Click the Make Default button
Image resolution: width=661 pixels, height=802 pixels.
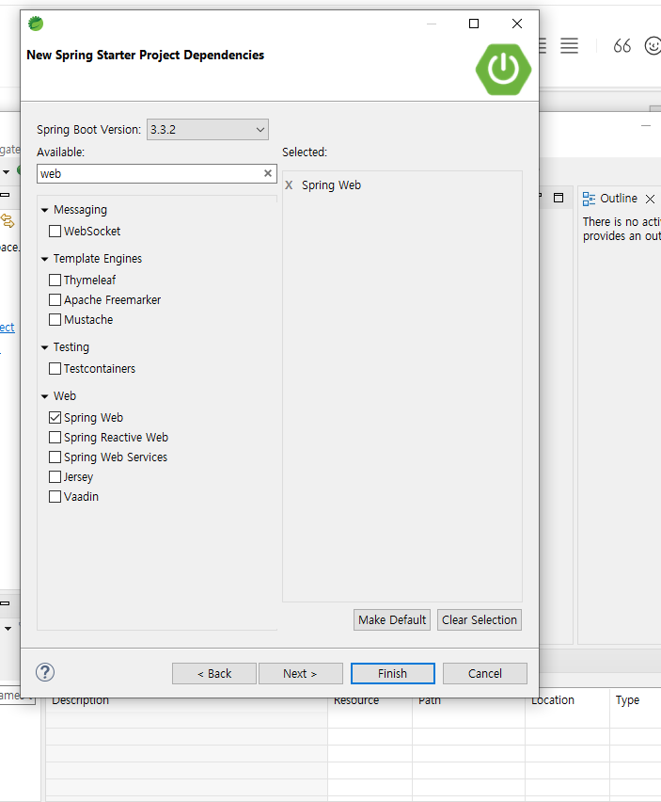point(392,620)
